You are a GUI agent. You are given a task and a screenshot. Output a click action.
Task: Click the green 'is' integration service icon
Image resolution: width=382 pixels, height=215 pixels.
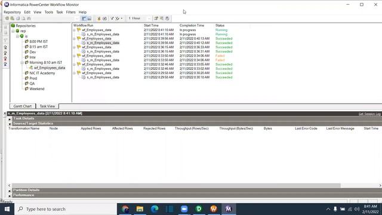[x=21, y=36]
